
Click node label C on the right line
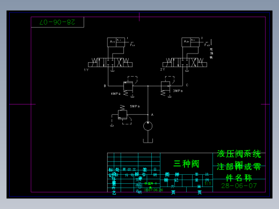tap(187, 85)
